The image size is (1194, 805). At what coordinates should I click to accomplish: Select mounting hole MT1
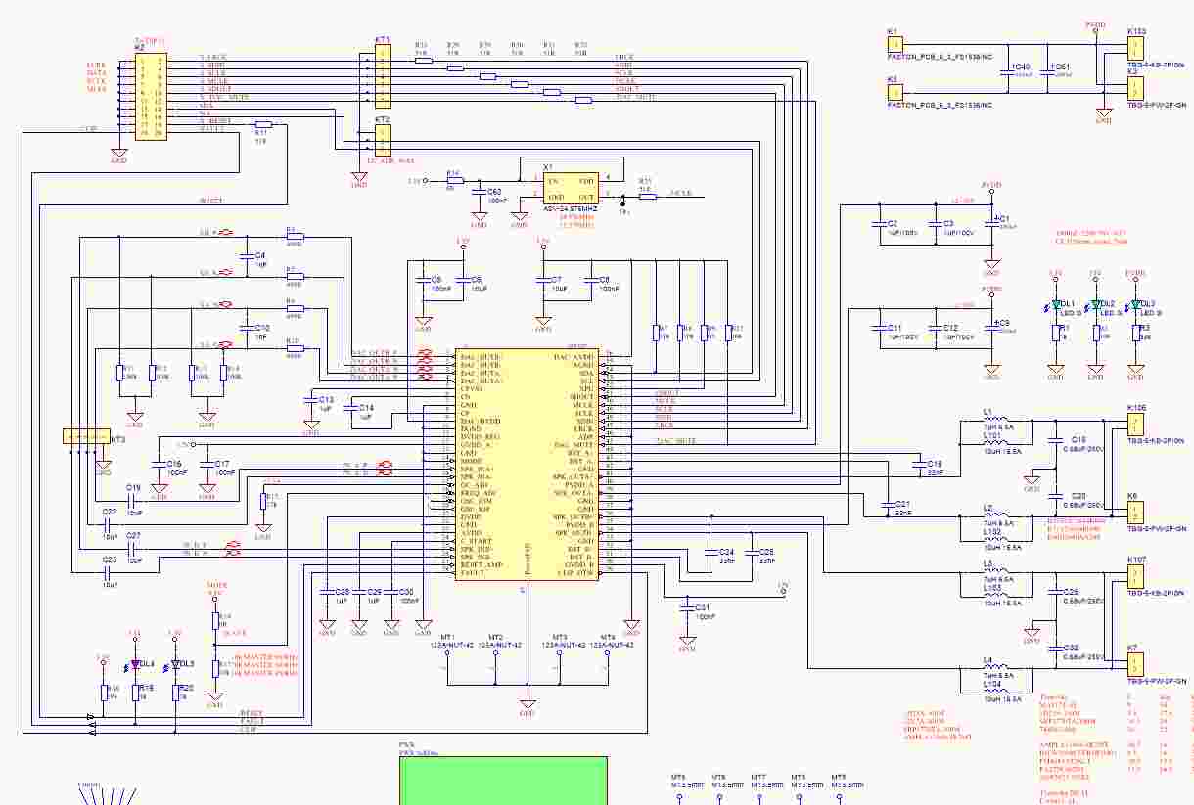point(447,655)
